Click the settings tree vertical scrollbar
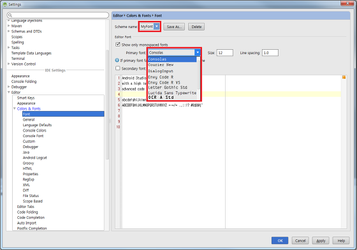Viewport: 357px width, 250px height. point(107,105)
